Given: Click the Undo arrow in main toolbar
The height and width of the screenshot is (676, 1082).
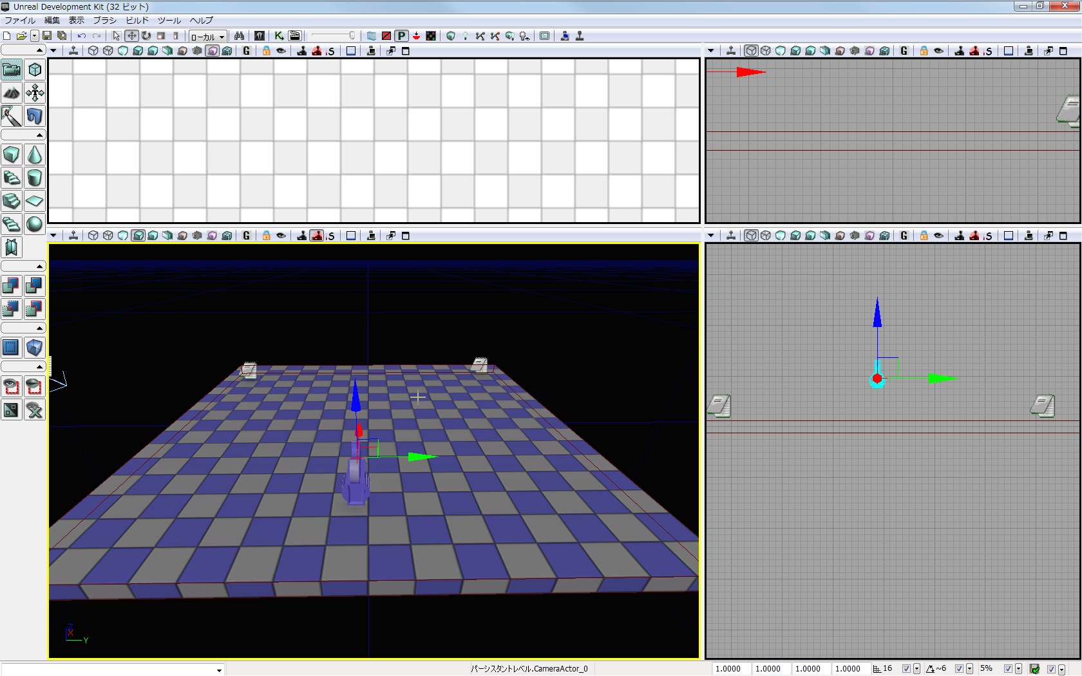Looking at the screenshot, I should 82,36.
